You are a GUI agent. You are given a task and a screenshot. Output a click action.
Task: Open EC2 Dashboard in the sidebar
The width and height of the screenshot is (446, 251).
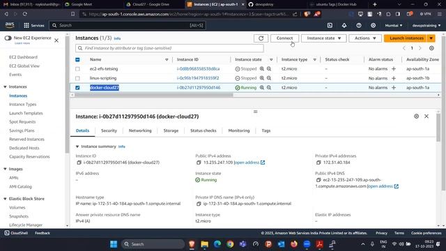[x=23, y=57]
